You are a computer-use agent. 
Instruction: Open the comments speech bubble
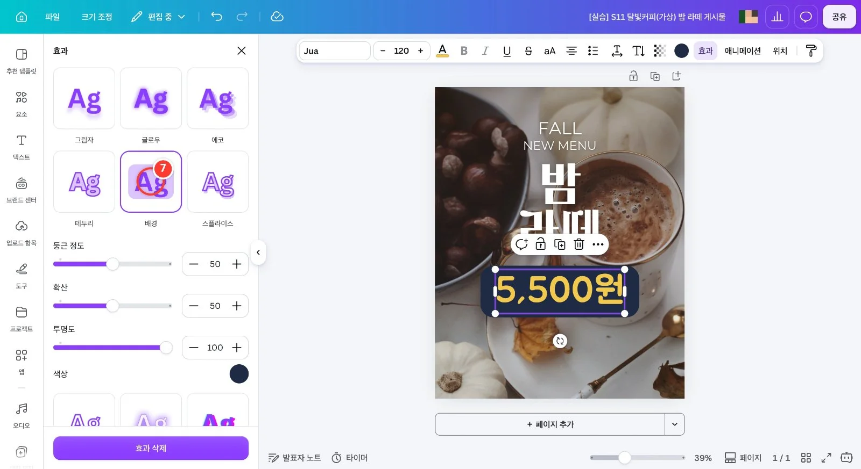(x=806, y=17)
